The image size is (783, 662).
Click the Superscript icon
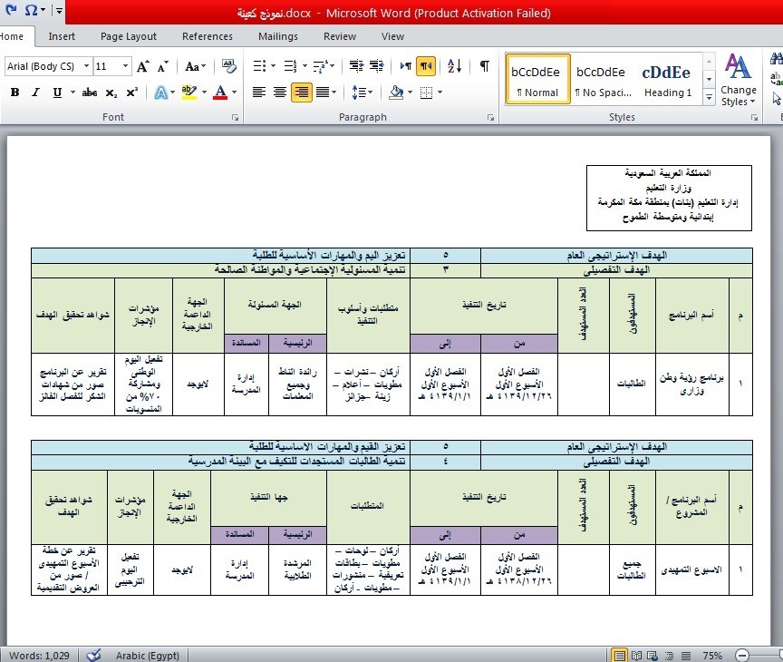[x=132, y=92]
